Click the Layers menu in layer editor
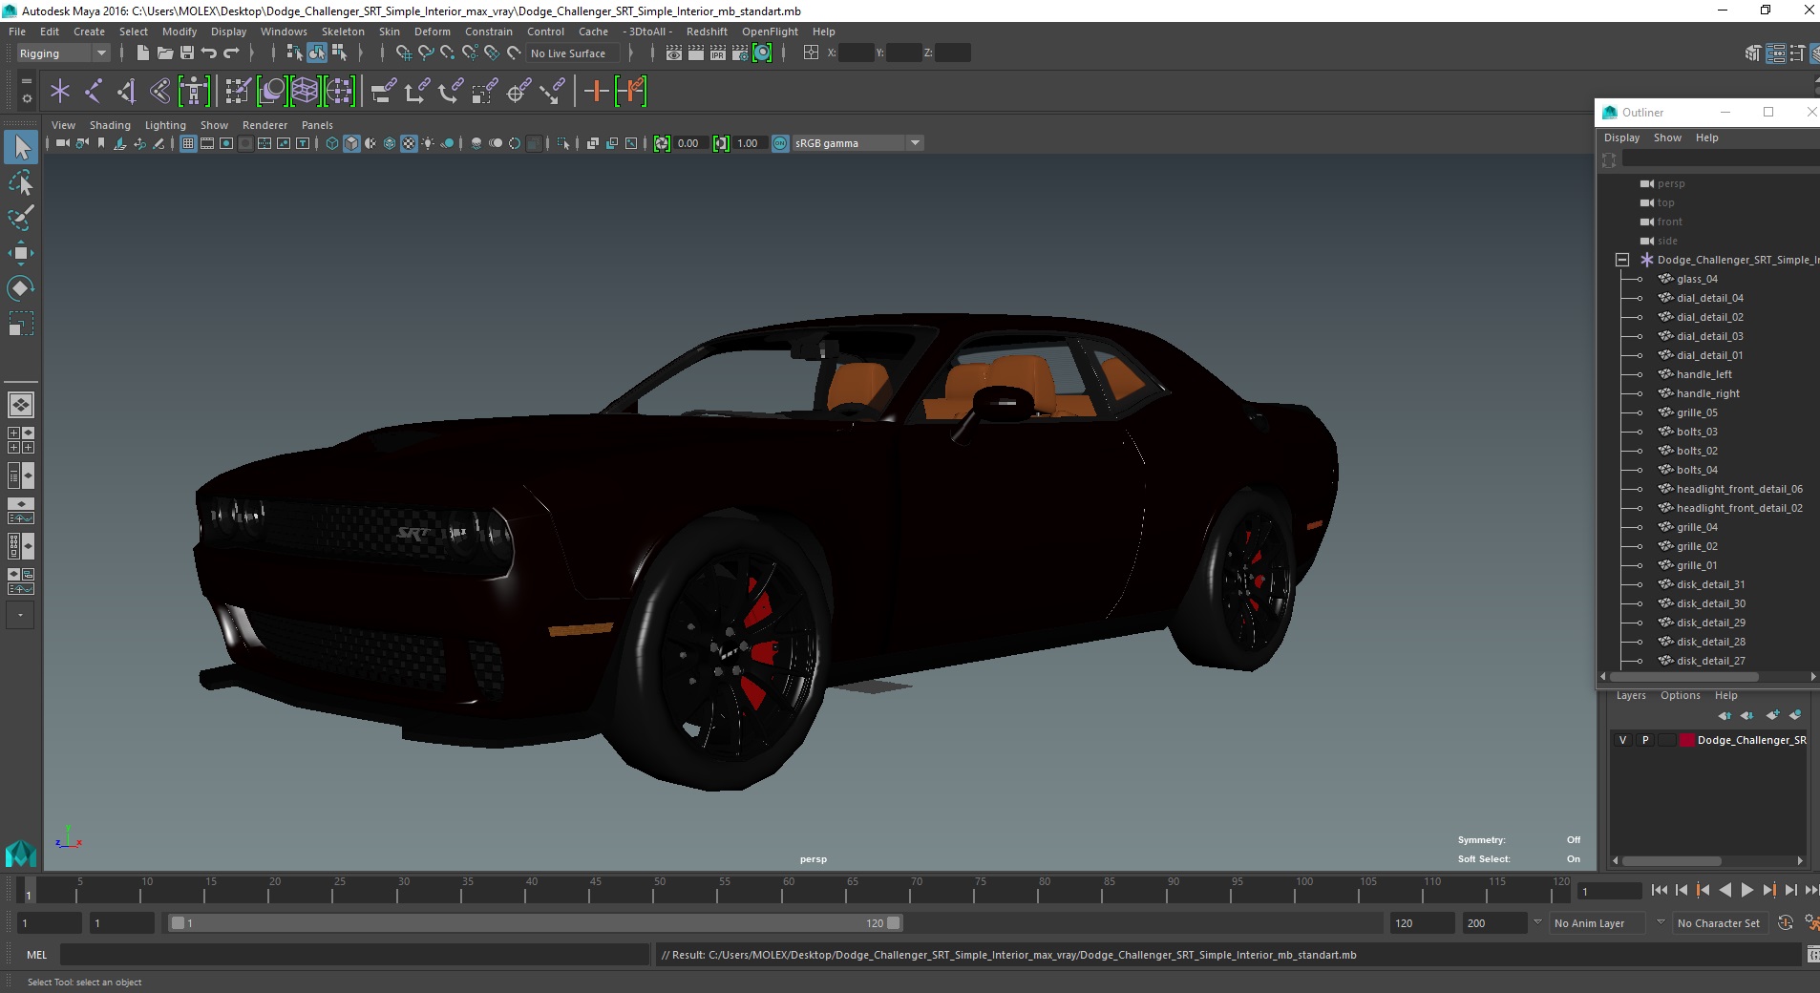 pos(1631,695)
